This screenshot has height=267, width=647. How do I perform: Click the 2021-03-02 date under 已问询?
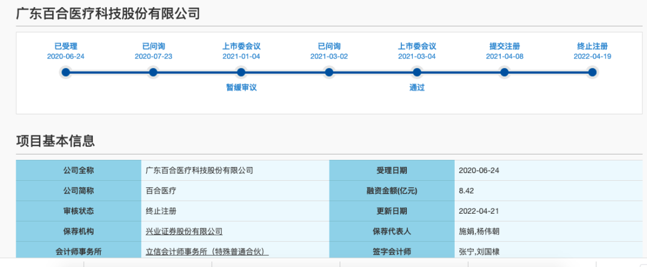click(x=329, y=56)
